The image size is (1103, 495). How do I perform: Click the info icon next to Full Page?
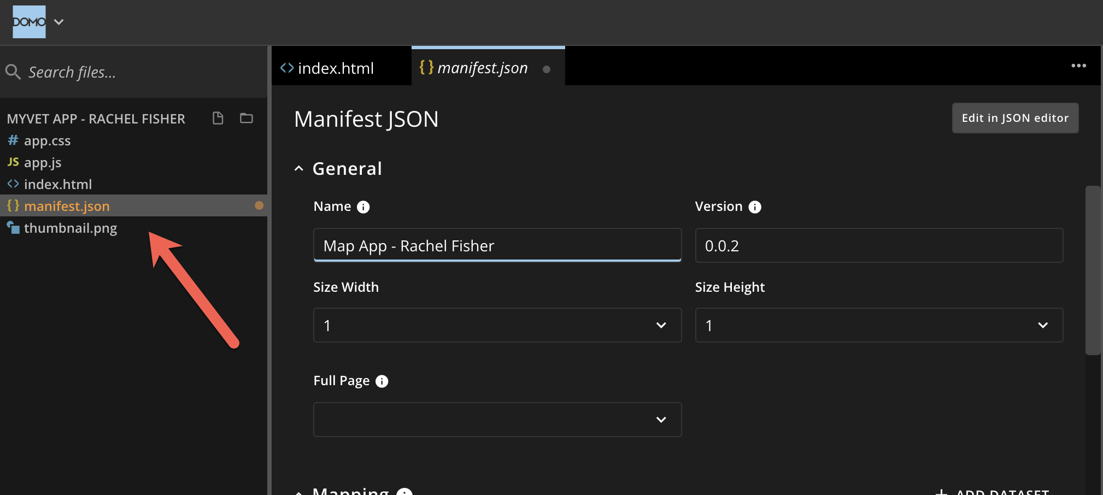pos(382,381)
